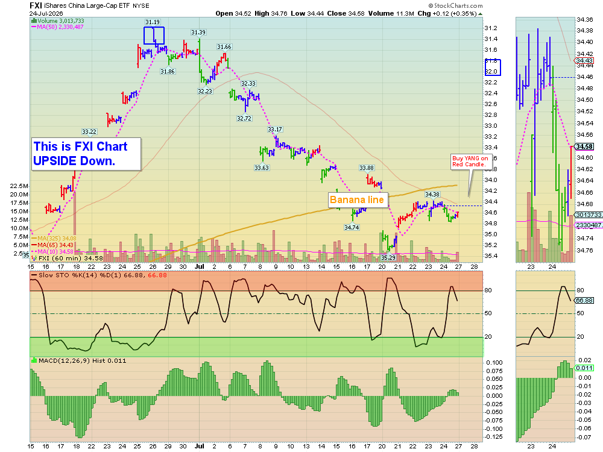
Task: Click the orange 'Banana line' annotation
Action: coord(358,200)
